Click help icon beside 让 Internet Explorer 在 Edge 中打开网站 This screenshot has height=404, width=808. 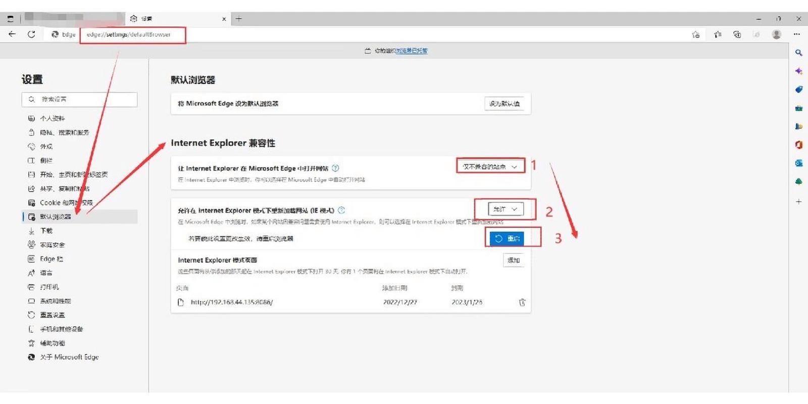(x=335, y=168)
